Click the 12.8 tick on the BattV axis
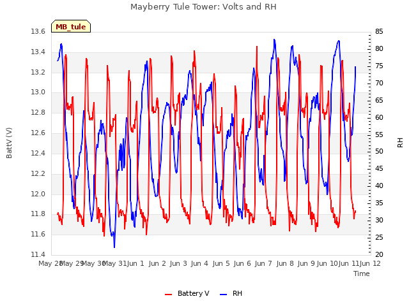409x306 pixels. tap(38, 112)
